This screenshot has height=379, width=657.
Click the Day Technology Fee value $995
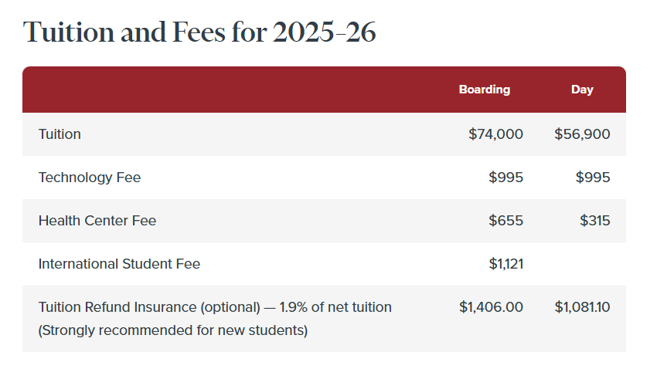point(593,178)
